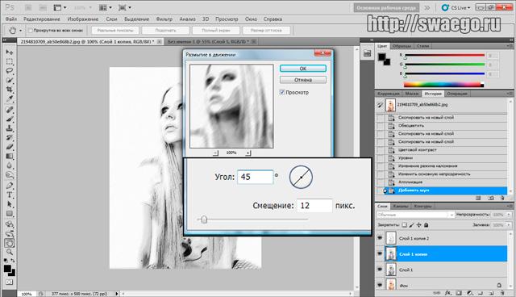The image size is (516, 297).
Task: Open the Файл menu
Action: tap(10, 19)
